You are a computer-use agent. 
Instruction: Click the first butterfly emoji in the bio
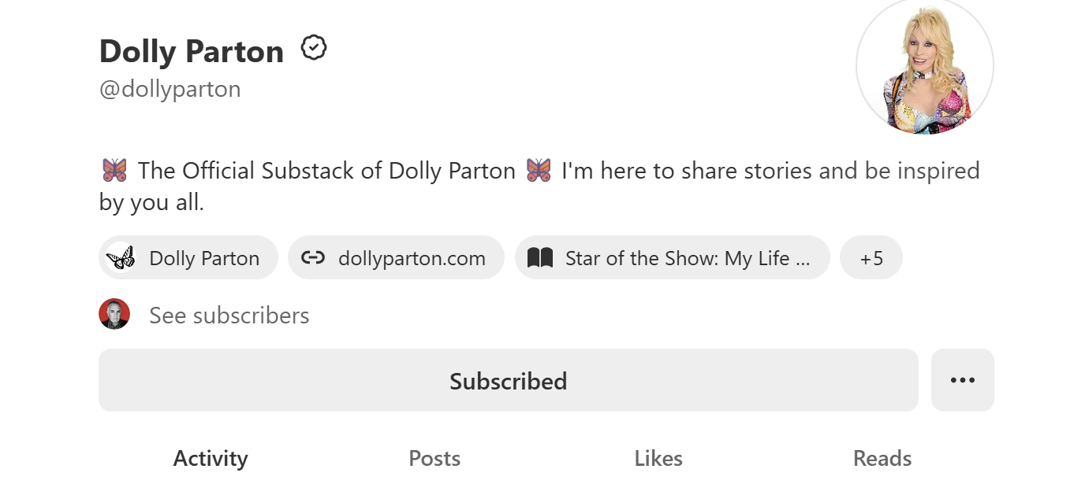pos(114,170)
